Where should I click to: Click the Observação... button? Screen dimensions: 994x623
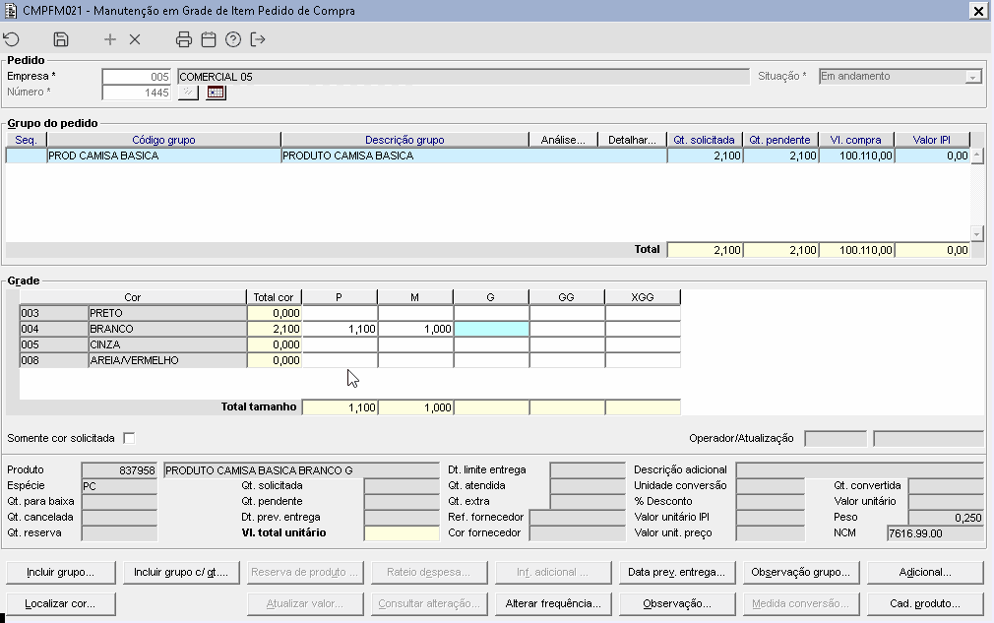[x=676, y=604]
